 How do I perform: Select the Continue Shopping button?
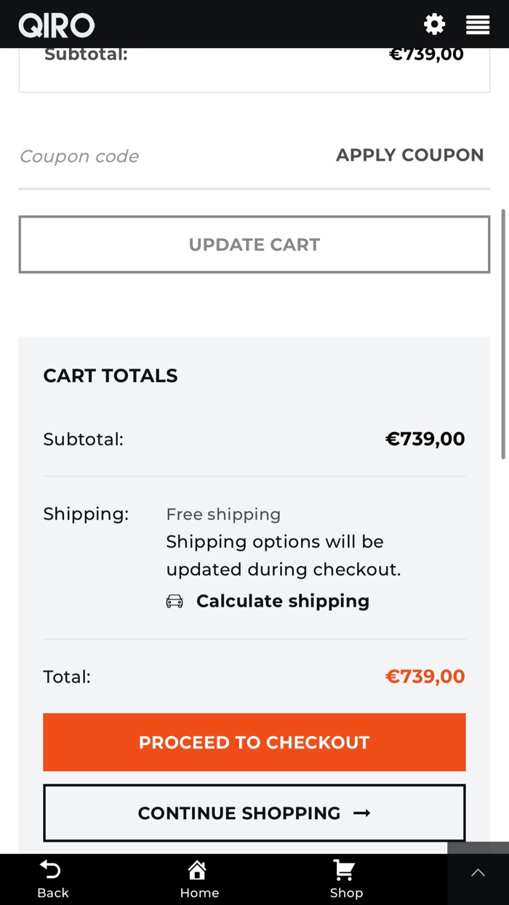240,813
